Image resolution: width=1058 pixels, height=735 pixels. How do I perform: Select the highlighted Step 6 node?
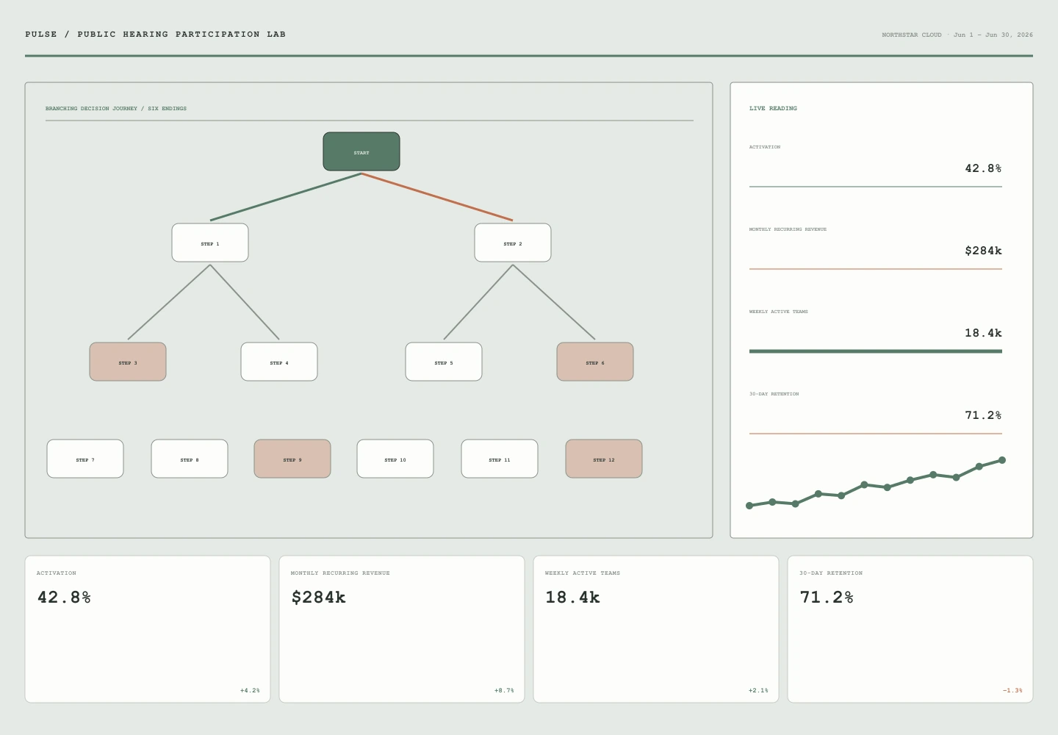(595, 362)
